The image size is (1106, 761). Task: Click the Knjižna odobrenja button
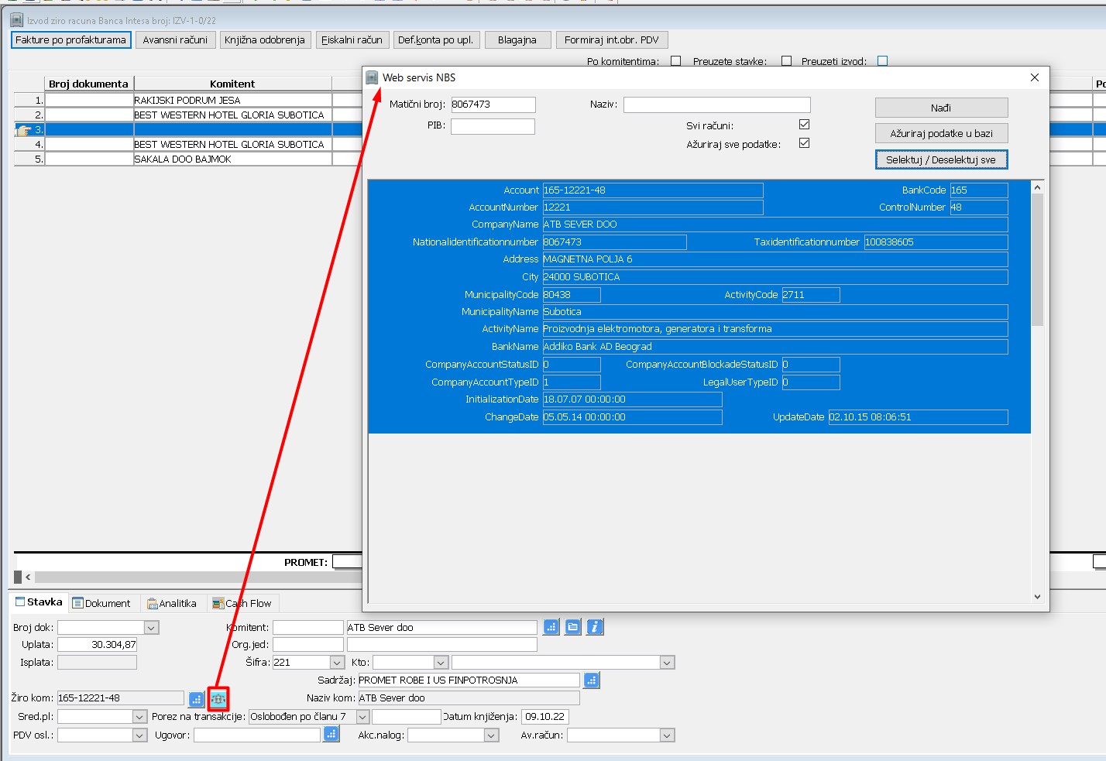coord(265,39)
